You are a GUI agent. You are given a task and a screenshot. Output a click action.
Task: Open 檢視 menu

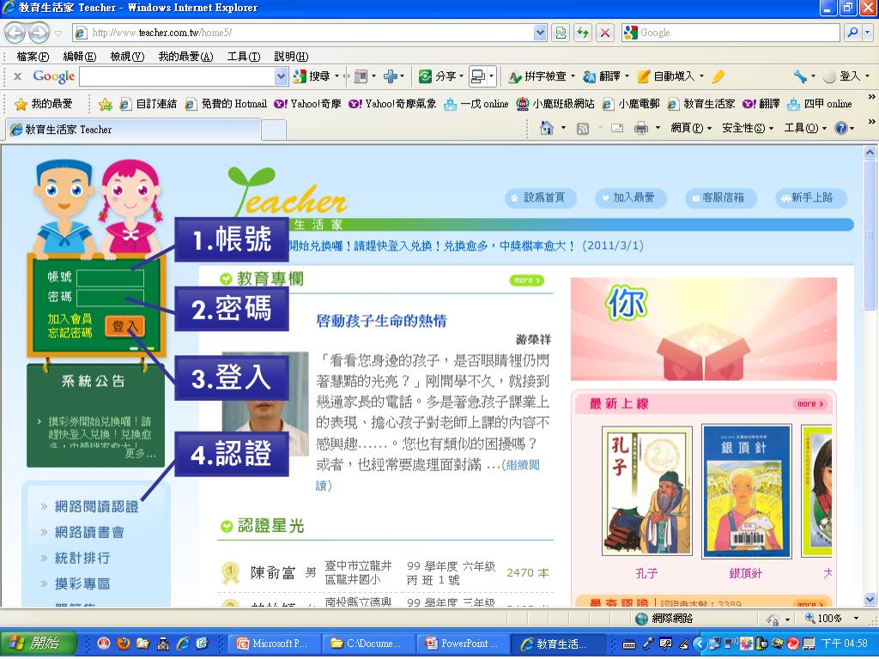127,57
